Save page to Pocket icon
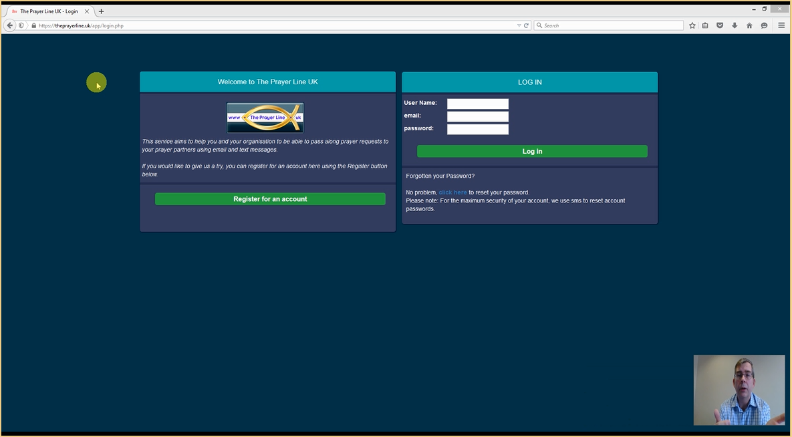The image size is (792, 437). pos(720,25)
